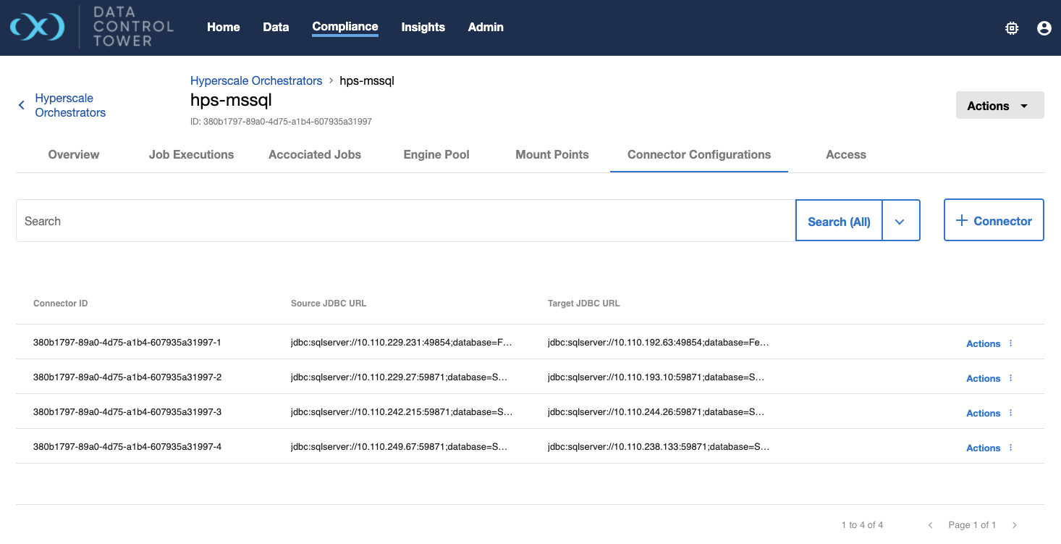Click the three-dot icon for connector 31997-4
Image resolution: width=1061 pixels, height=544 pixels.
tap(1010, 448)
